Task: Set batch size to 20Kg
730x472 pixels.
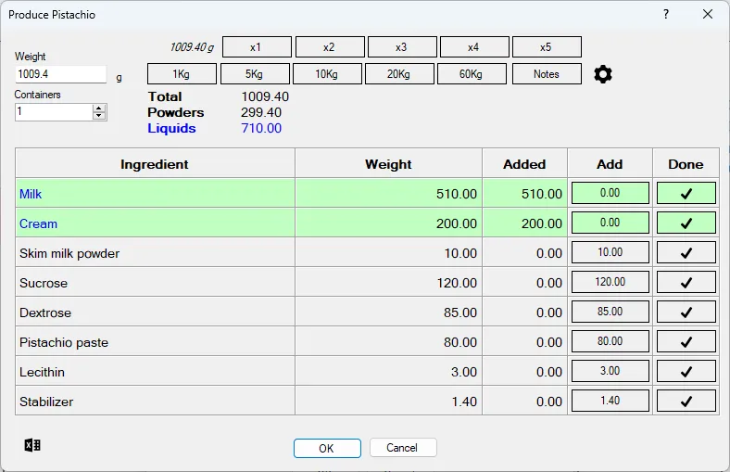Action: tap(399, 74)
